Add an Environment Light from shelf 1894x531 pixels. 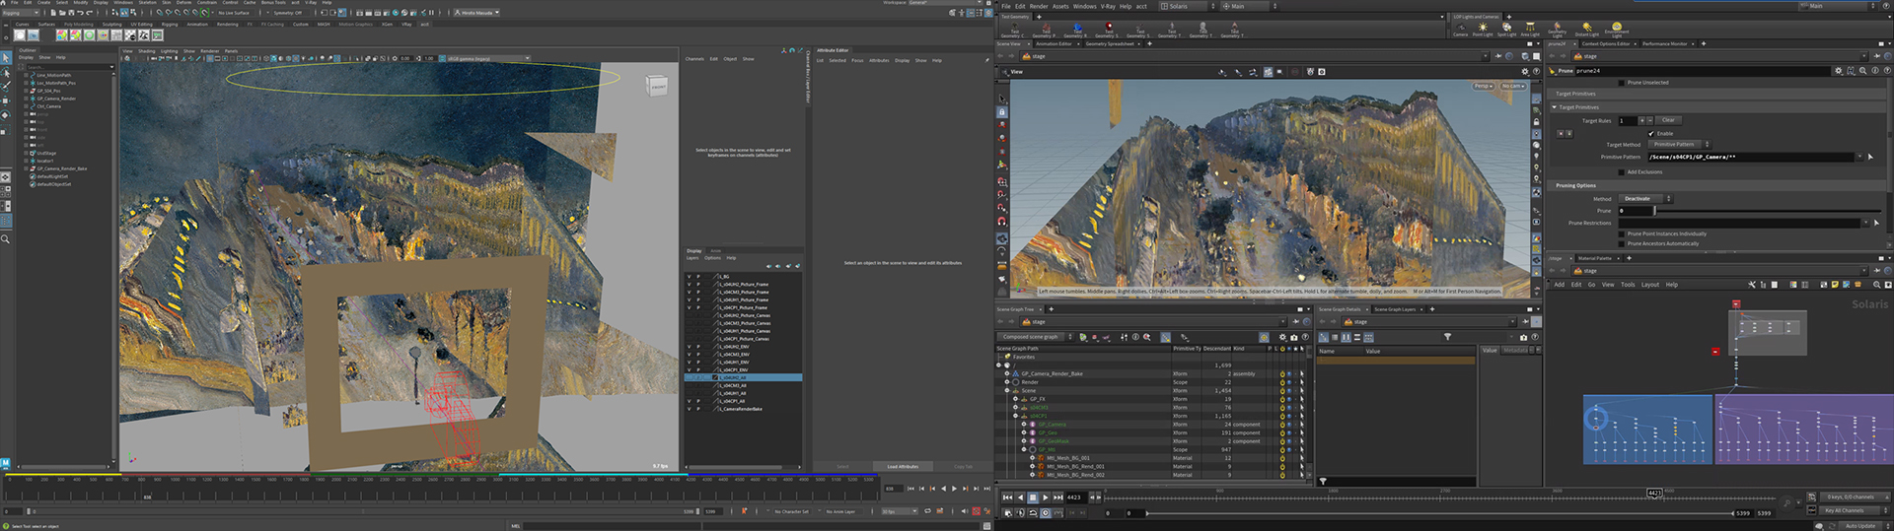tap(1616, 30)
